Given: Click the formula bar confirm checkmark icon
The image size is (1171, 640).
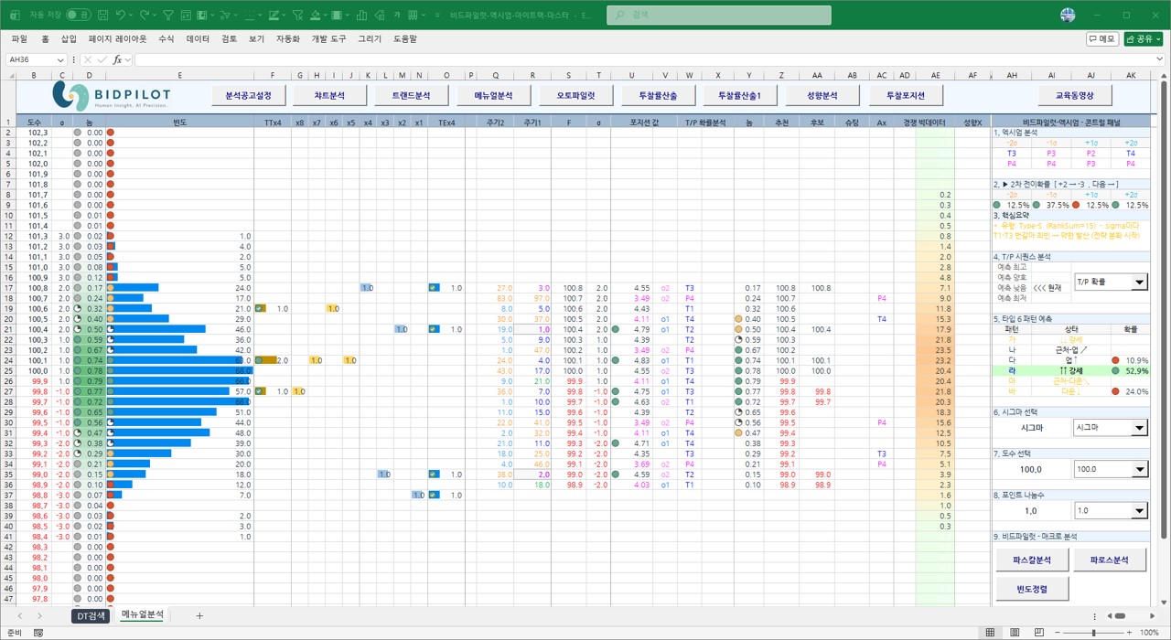Looking at the screenshot, I should (x=104, y=59).
